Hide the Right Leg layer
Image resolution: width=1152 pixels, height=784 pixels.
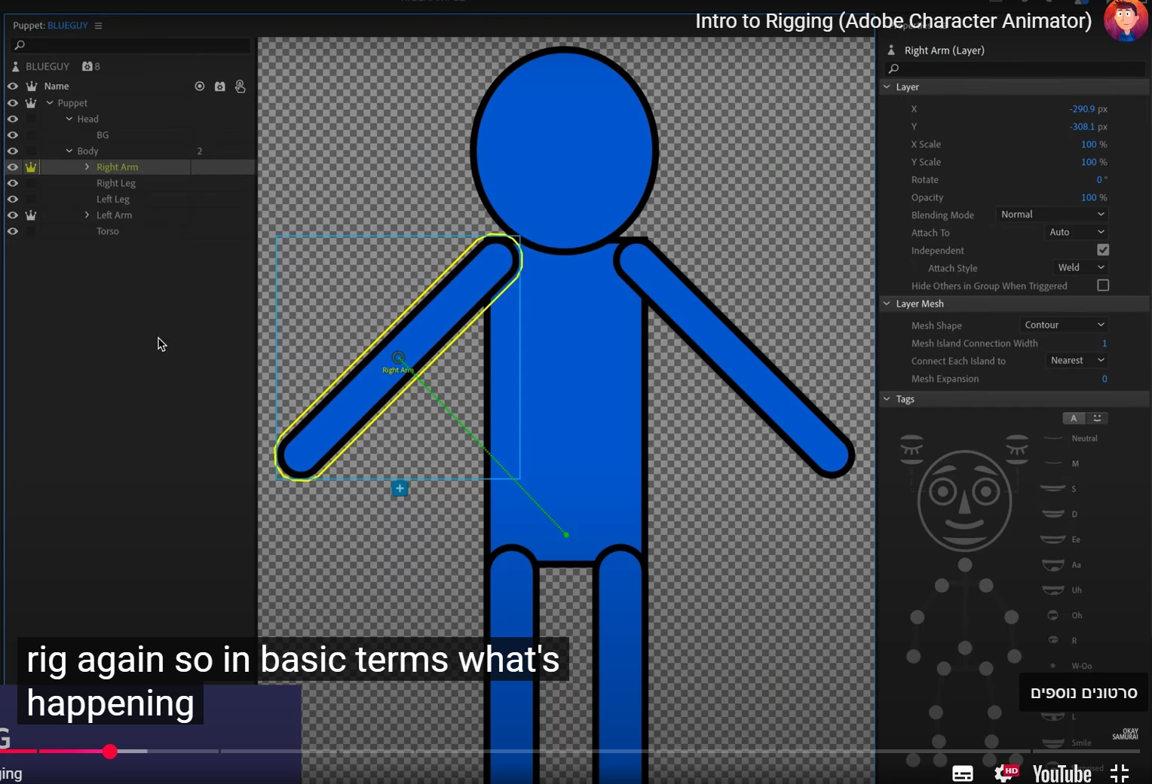[13, 183]
